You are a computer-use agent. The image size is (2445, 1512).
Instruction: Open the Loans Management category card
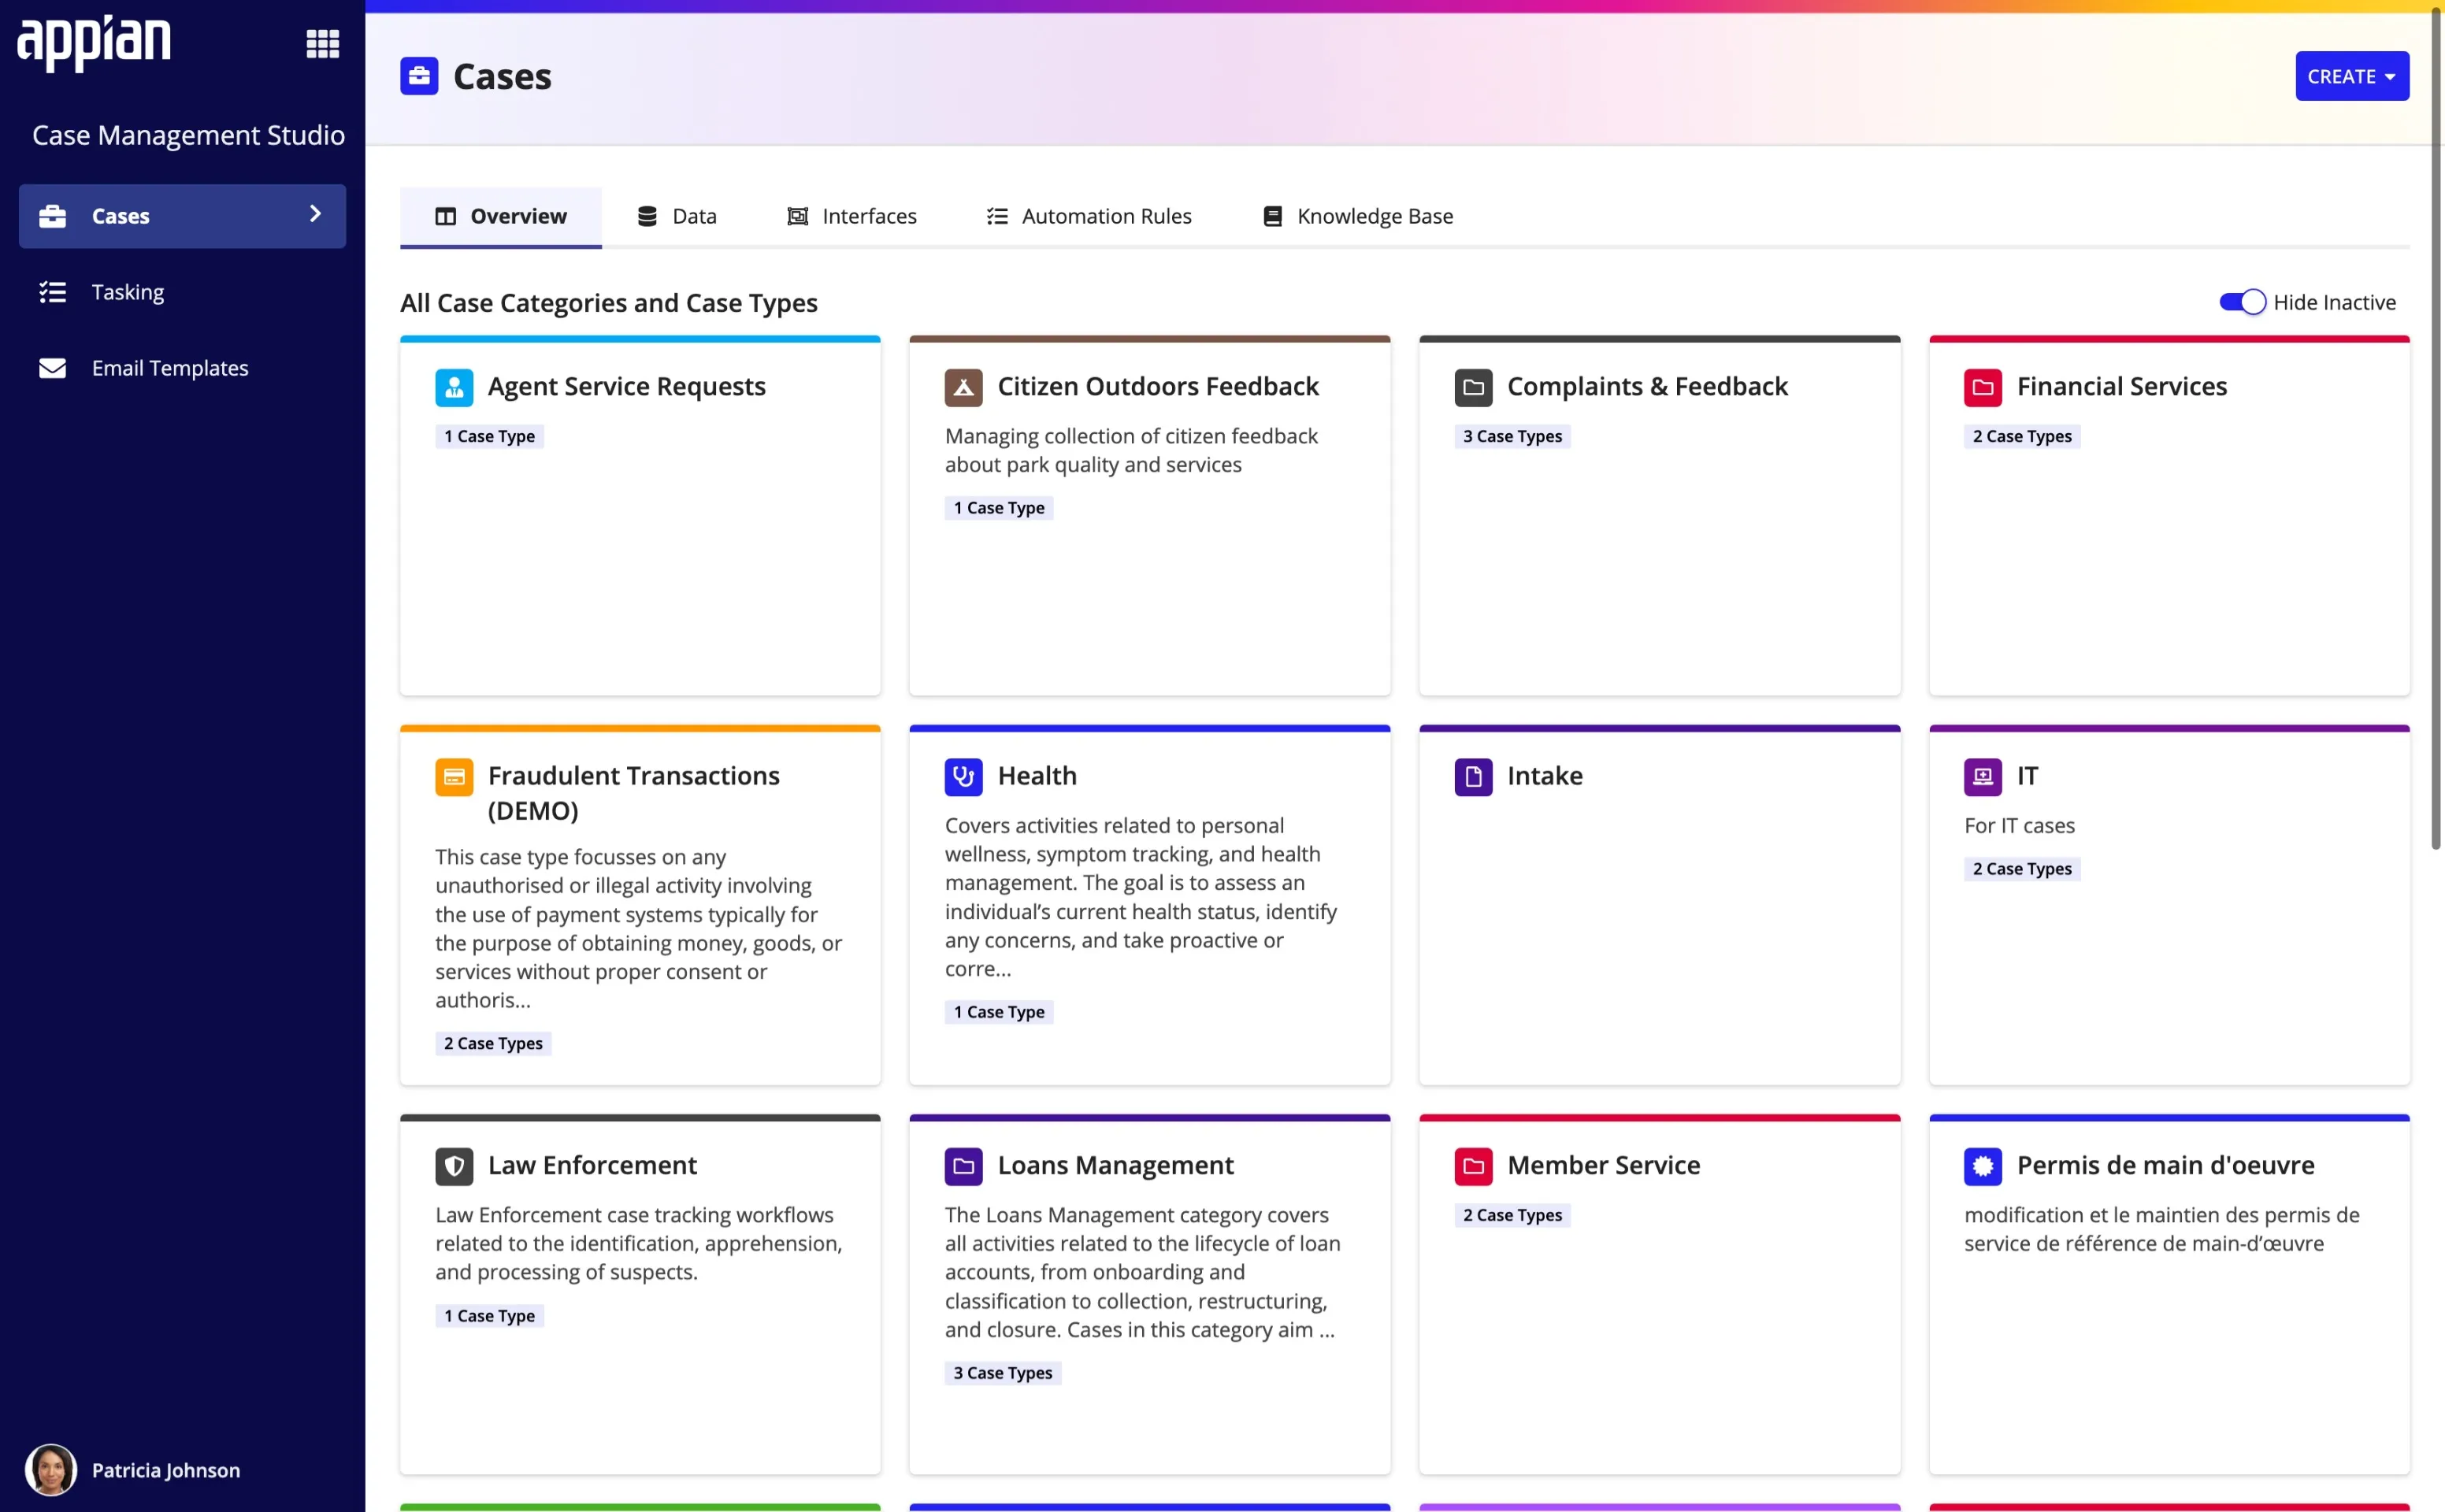point(1115,1166)
